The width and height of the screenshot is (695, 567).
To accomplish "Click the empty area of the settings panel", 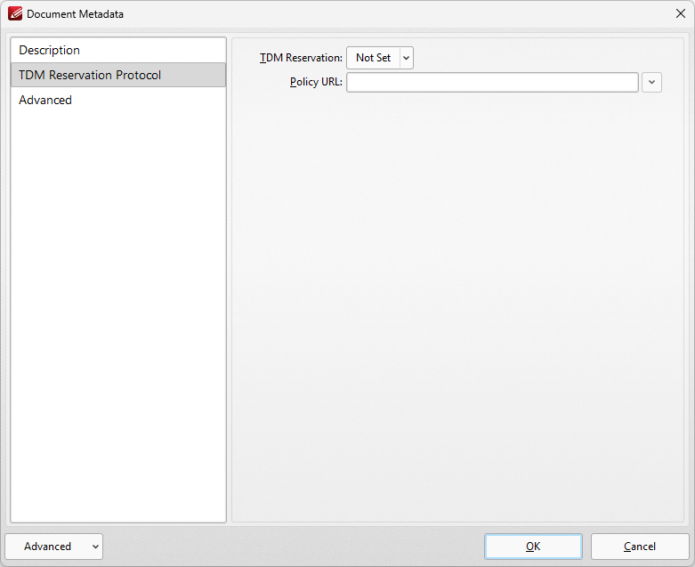I will point(457,312).
